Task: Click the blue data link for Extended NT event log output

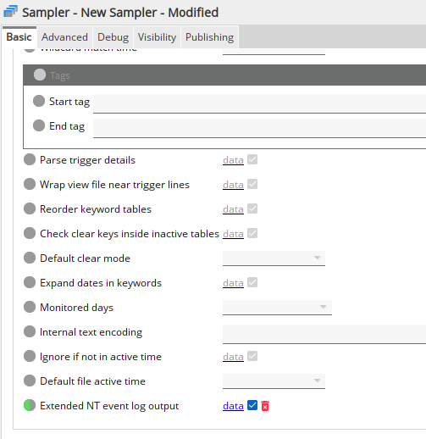Action: click(x=233, y=406)
